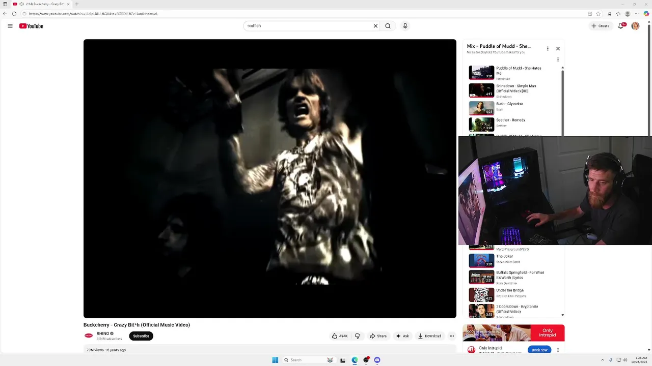The image size is (652, 366).
Task: Open the Intrepid ad options menu
Action: coord(558,350)
